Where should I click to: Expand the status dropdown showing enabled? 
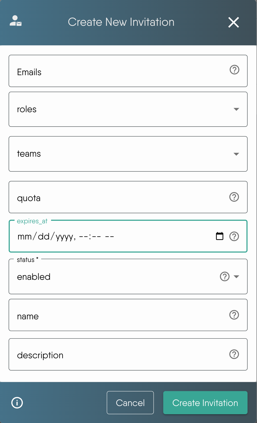(x=236, y=277)
